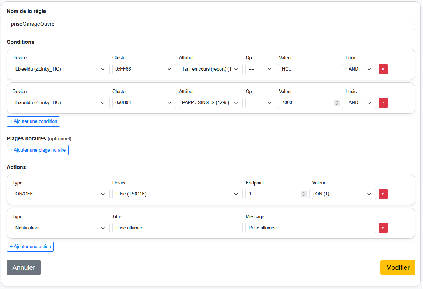Click the stepper arrows on value 7000

(336, 103)
